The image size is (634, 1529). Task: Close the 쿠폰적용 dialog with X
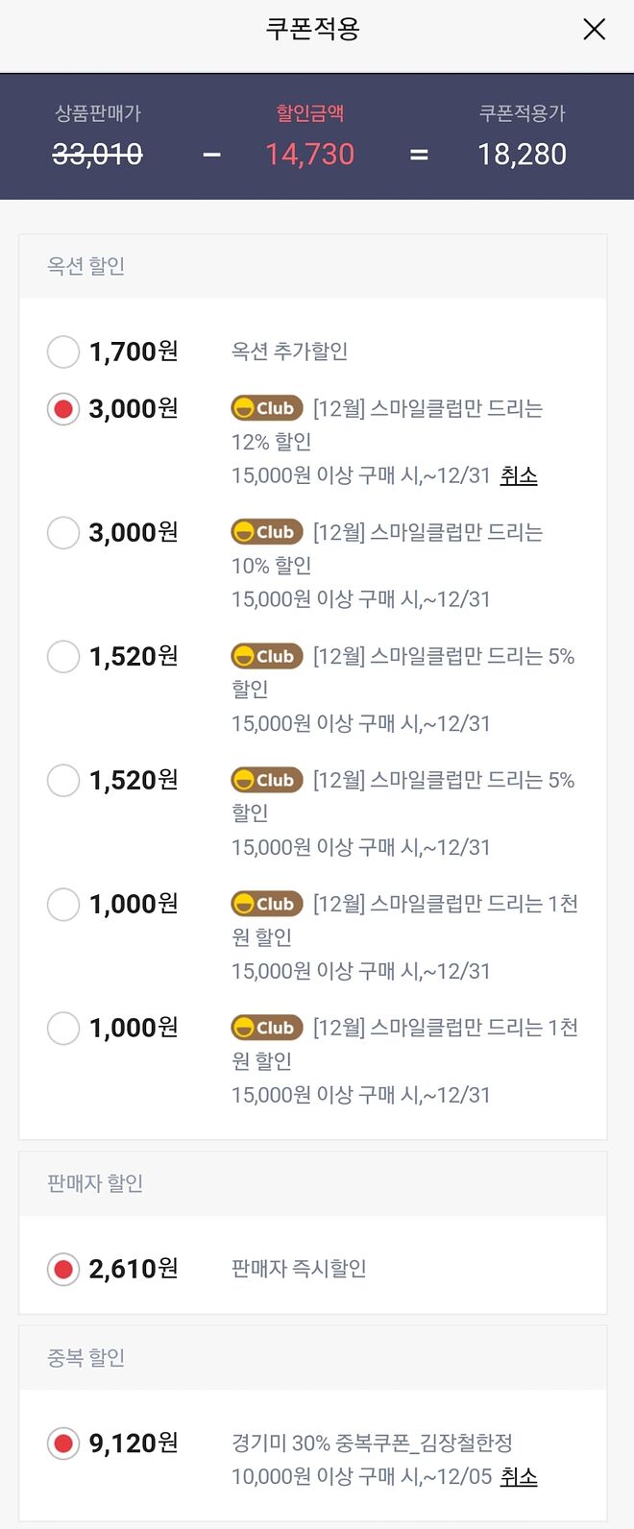(x=595, y=30)
